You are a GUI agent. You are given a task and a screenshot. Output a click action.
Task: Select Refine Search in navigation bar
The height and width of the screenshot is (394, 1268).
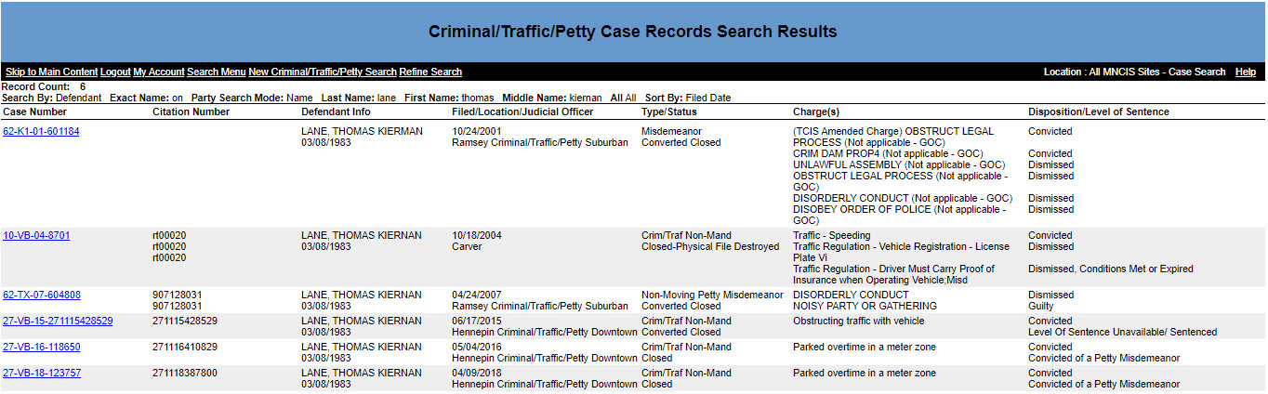click(x=430, y=72)
